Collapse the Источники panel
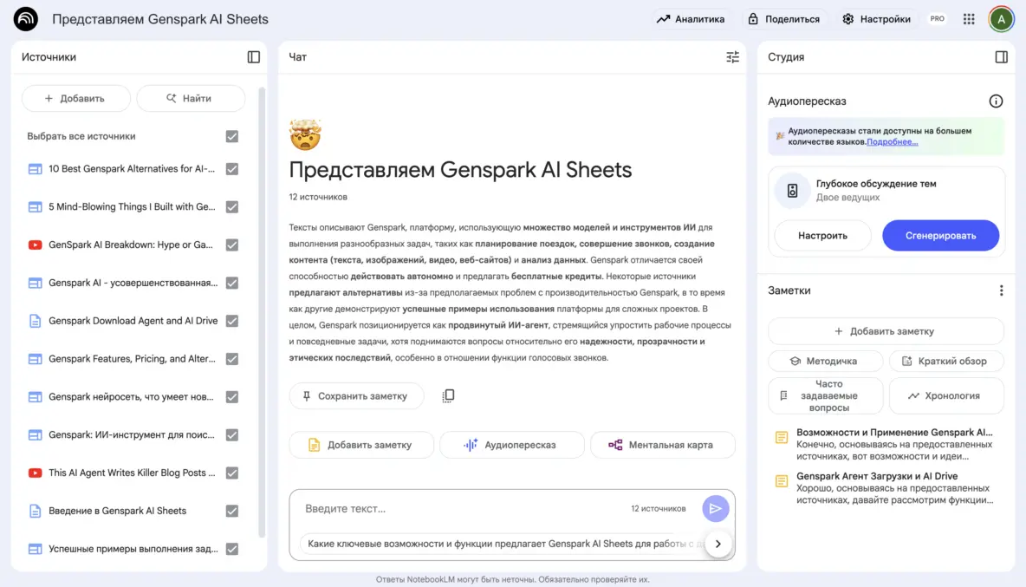 click(x=253, y=55)
